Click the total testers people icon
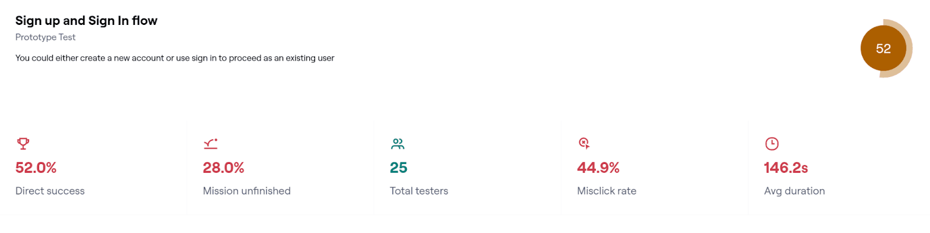The width and height of the screenshot is (930, 233). [398, 143]
